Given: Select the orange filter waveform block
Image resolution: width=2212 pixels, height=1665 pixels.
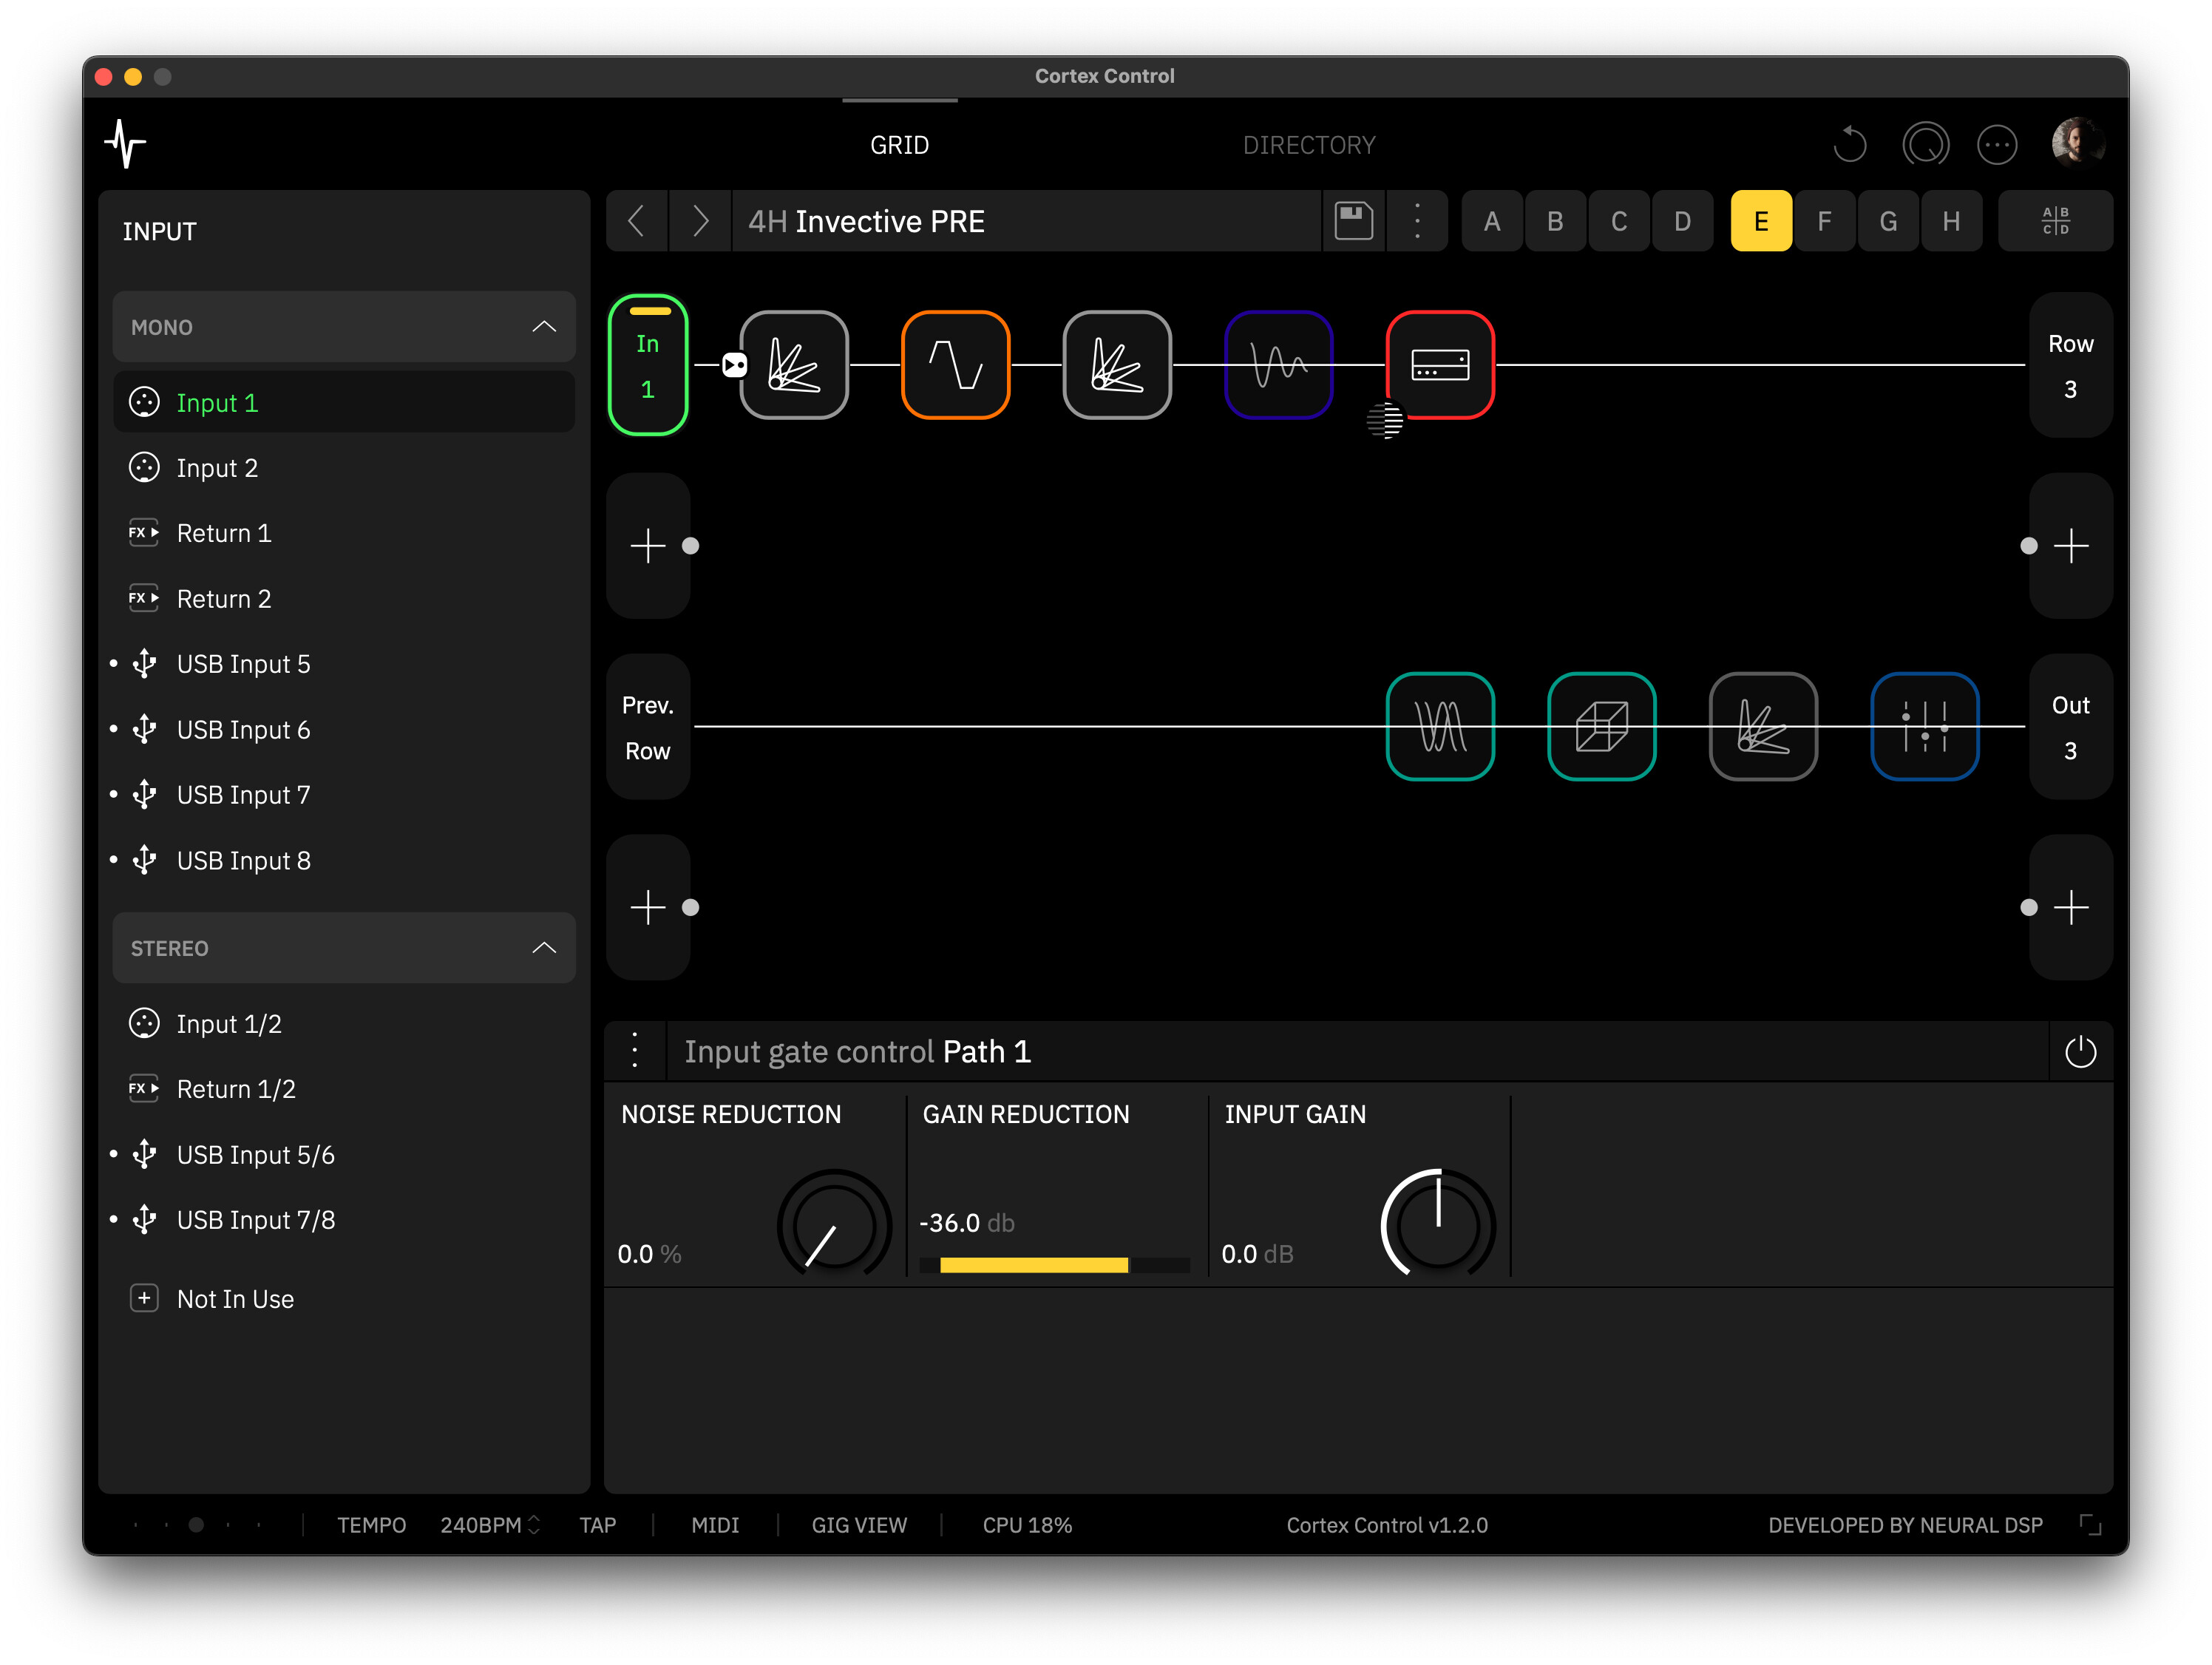Looking at the screenshot, I should click(x=955, y=365).
